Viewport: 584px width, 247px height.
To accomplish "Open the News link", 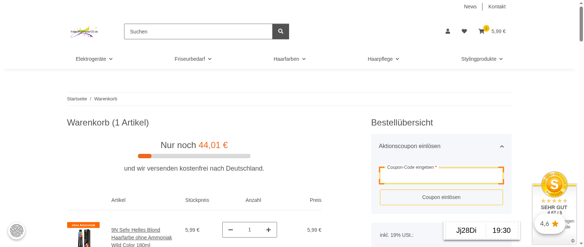I will point(470,7).
